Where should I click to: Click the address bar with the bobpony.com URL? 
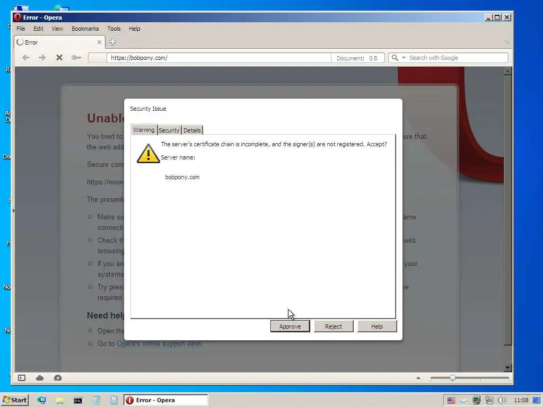click(219, 58)
